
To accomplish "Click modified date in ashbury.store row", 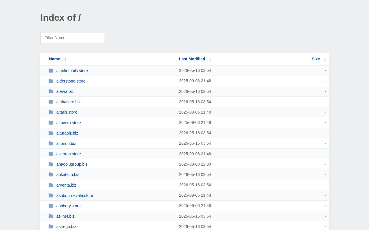I will click(x=195, y=206).
